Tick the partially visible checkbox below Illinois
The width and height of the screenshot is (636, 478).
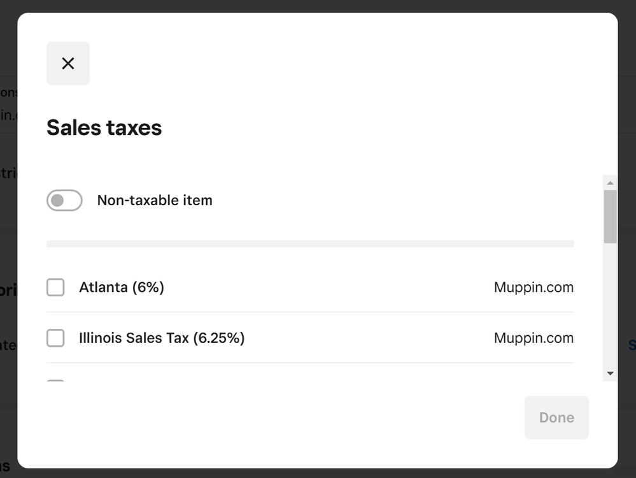tap(55, 380)
